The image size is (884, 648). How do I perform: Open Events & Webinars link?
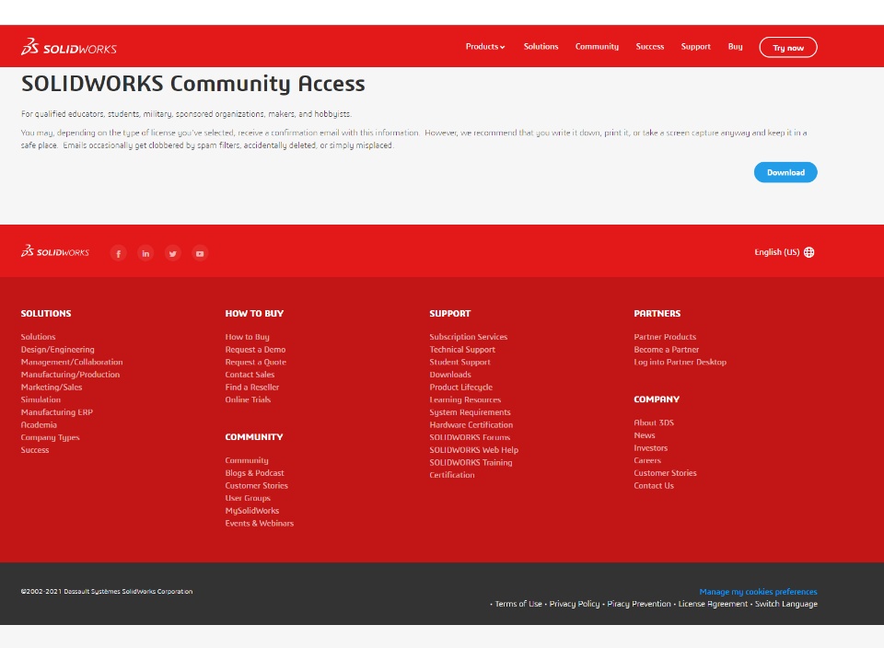(x=260, y=523)
